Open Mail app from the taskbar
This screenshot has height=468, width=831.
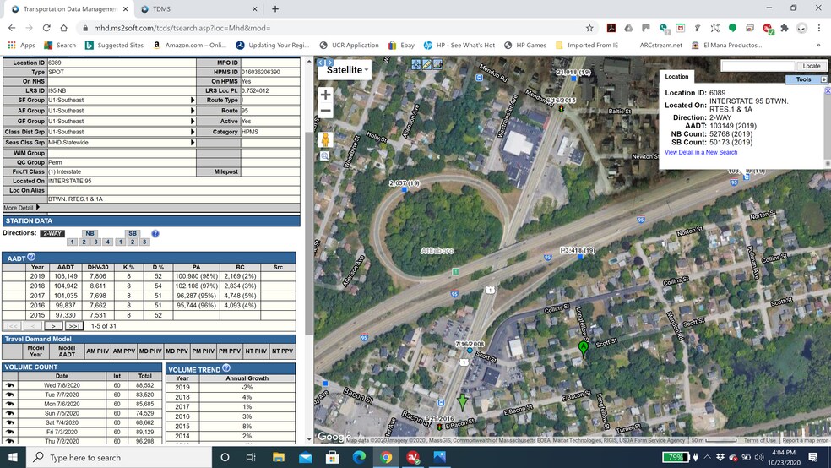coord(305,457)
